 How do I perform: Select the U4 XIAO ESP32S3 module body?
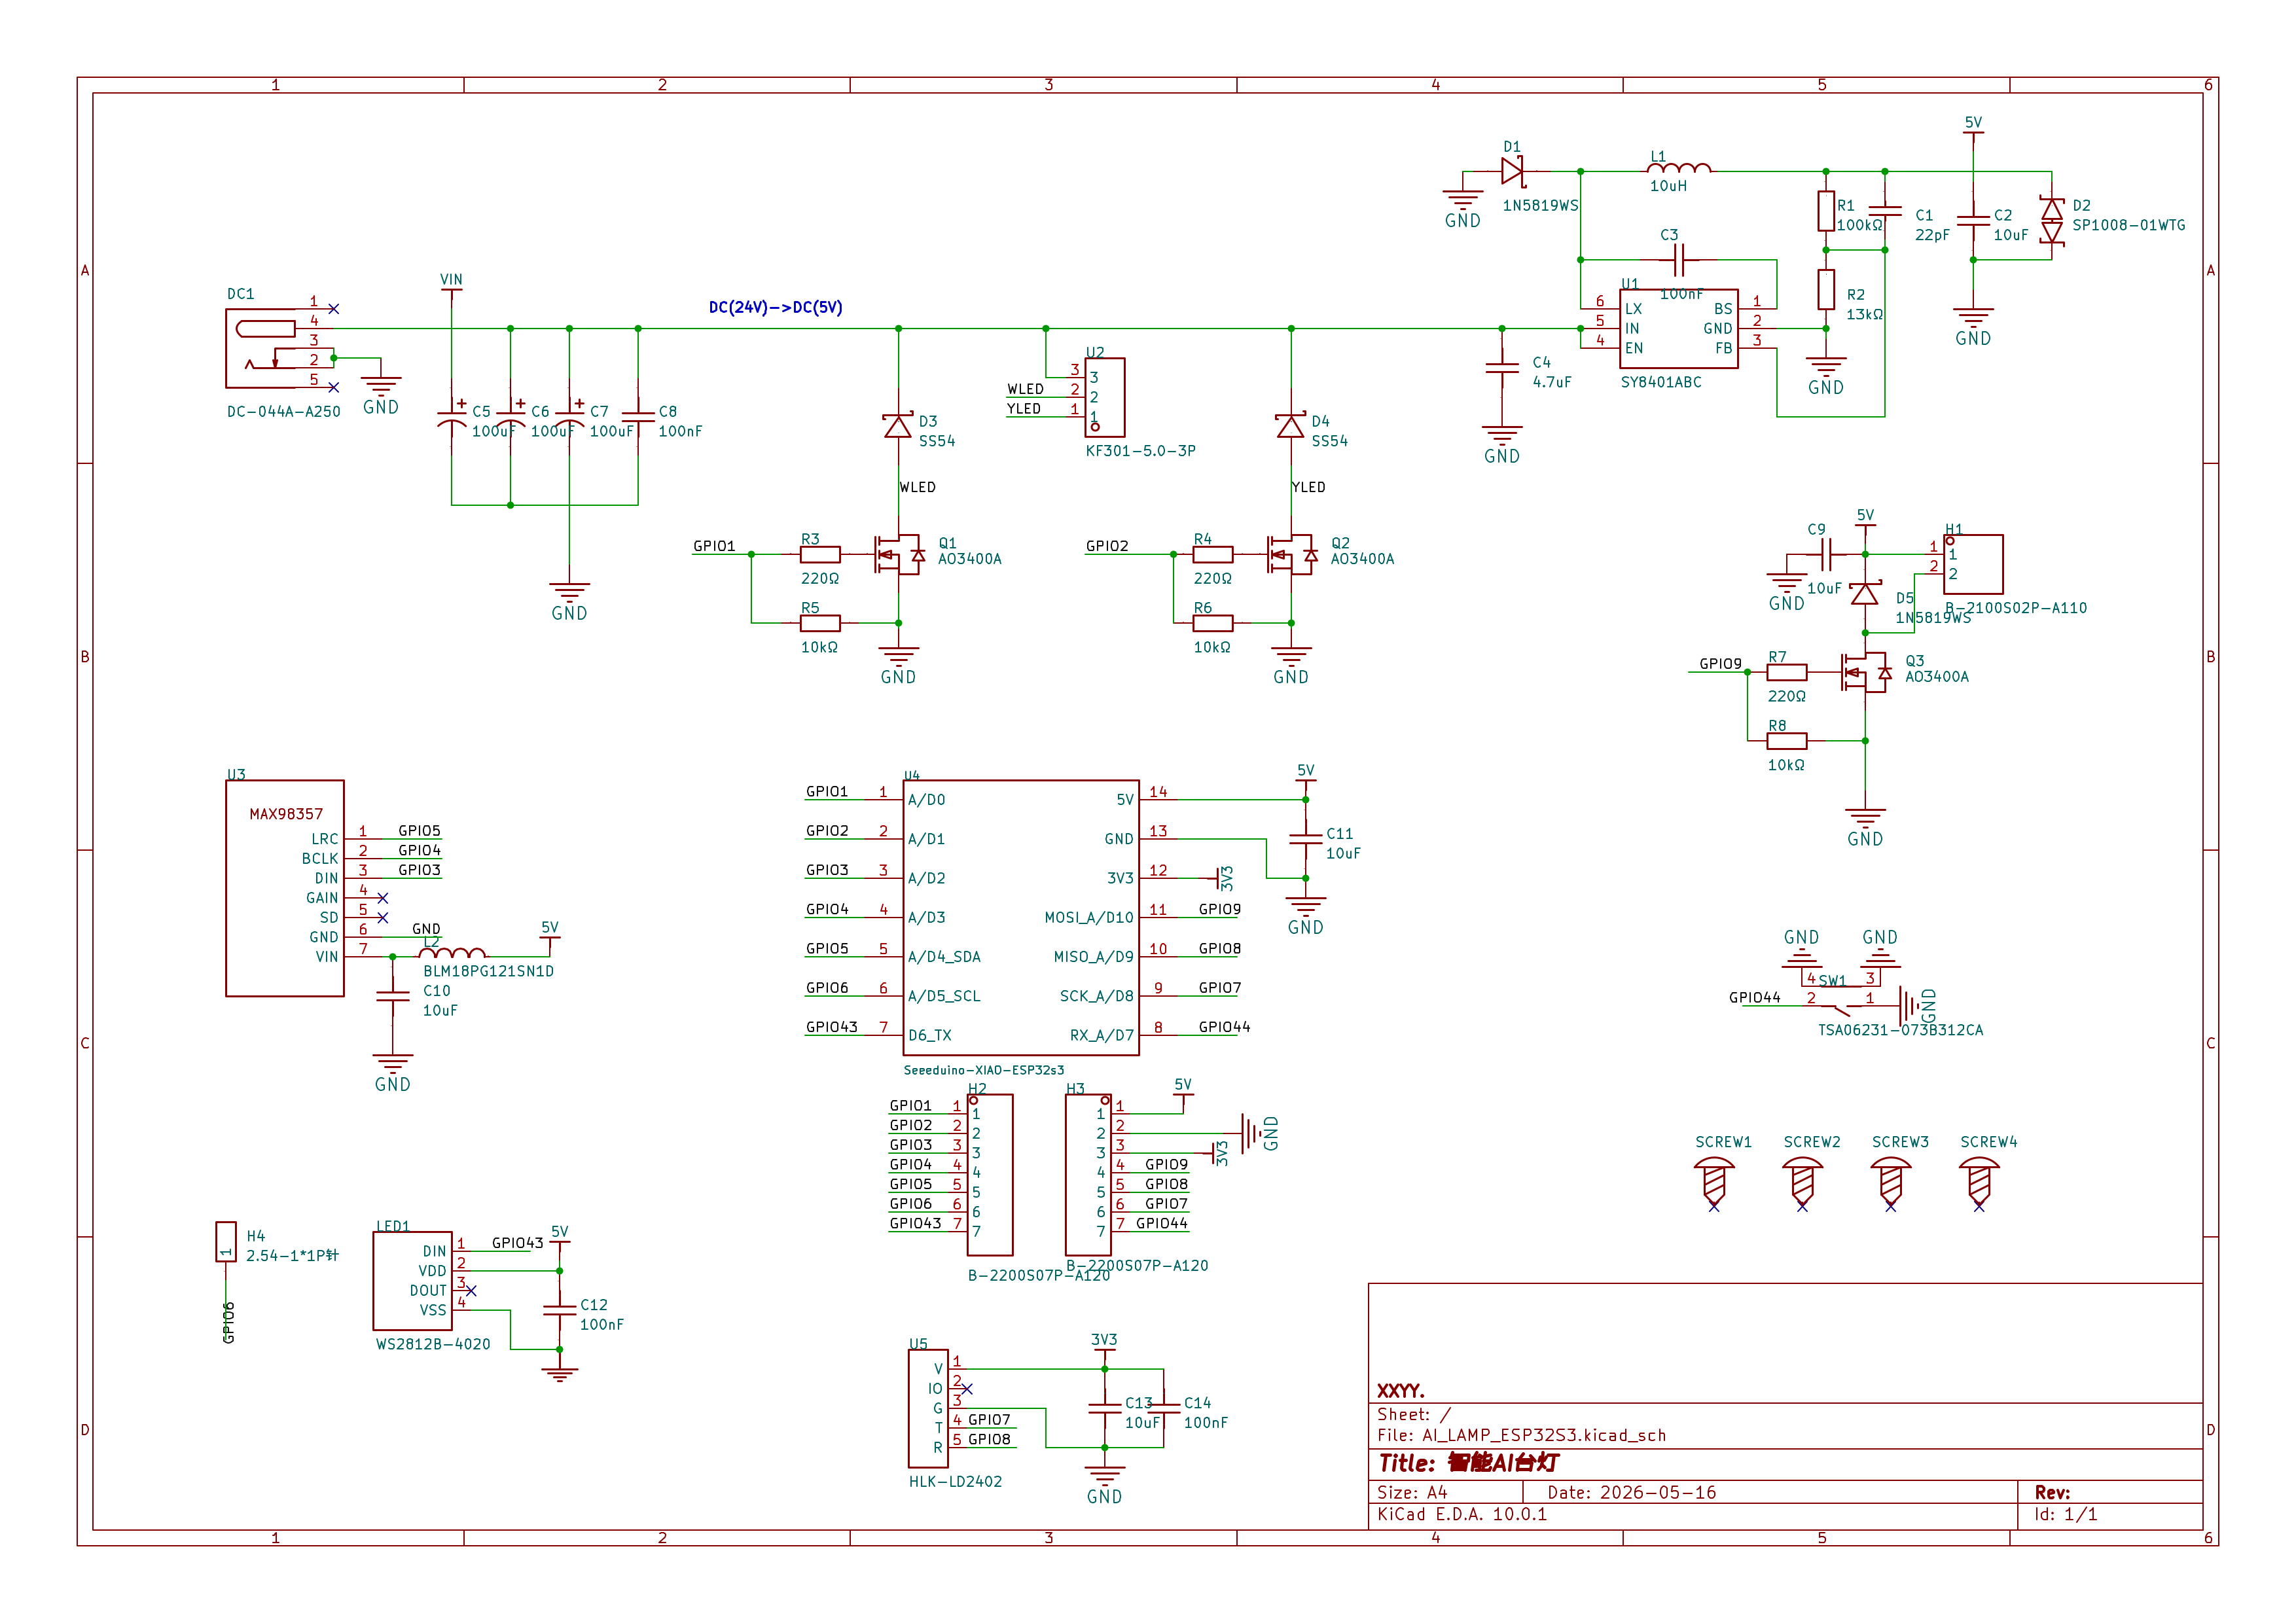pos(1021,917)
